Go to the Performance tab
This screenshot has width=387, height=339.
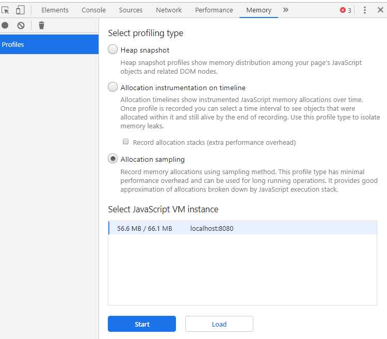click(x=214, y=10)
